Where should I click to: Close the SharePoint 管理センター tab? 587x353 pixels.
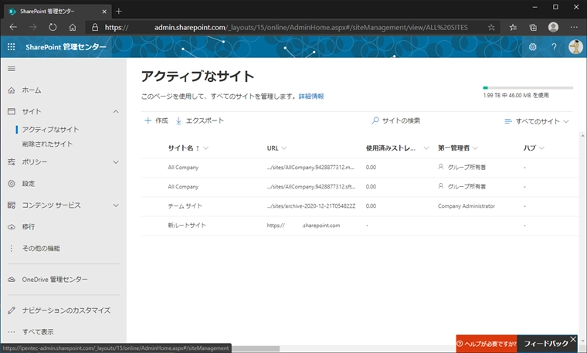point(104,12)
